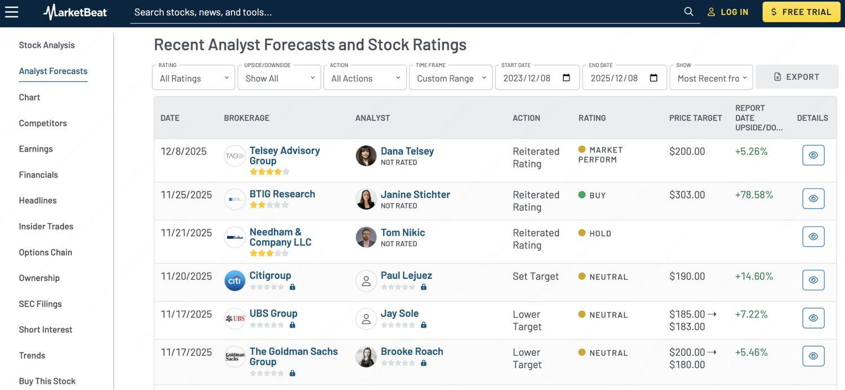Select Short Interest from sidebar menu
The image size is (845, 390).
pos(46,330)
